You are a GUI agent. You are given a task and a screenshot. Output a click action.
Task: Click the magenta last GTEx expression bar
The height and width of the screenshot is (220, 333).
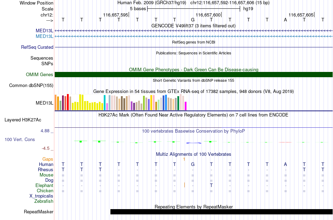pos(186,106)
